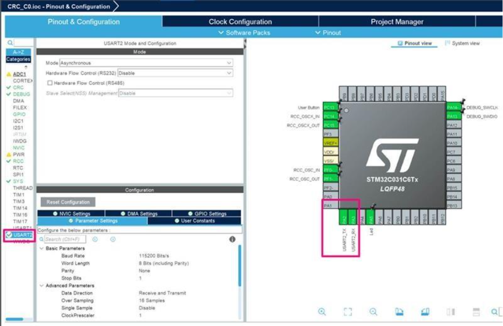The image size is (503, 326).
Task: Click the peripheral search input field
Action: coord(23,42)
